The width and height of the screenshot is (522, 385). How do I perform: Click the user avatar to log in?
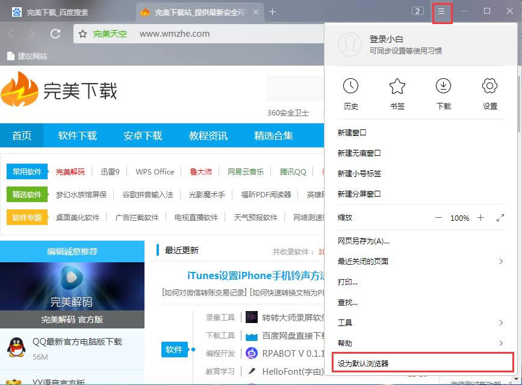pos(349,45)
